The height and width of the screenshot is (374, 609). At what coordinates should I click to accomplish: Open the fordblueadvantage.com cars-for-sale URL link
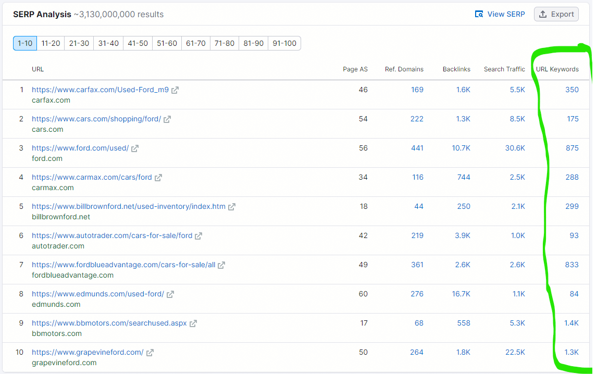pos(123,265)
